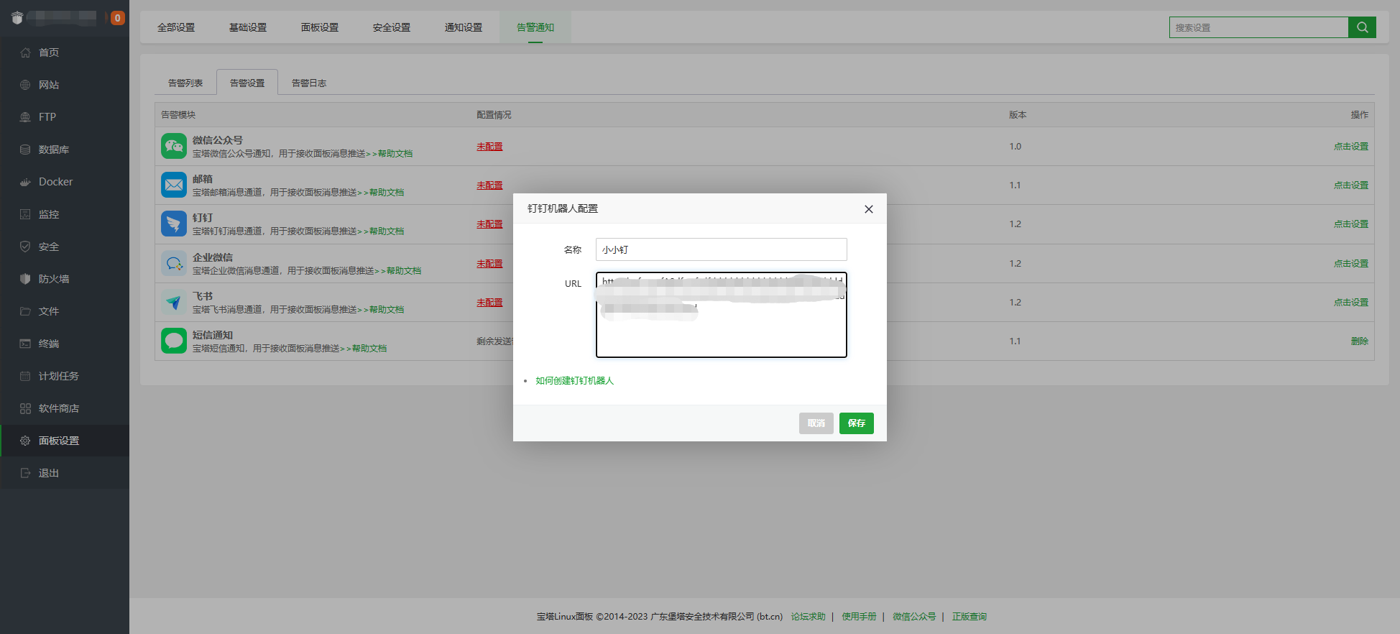
Task: Select the 告警通知 tab
Action: 535,27
